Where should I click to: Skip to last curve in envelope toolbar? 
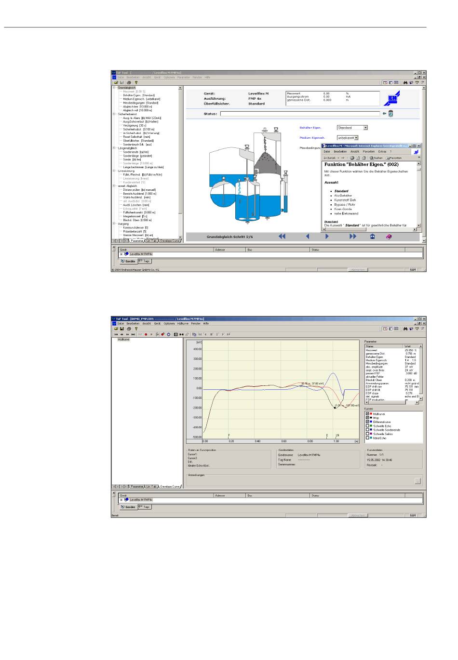pyautogui.click(x=134, y=334)
